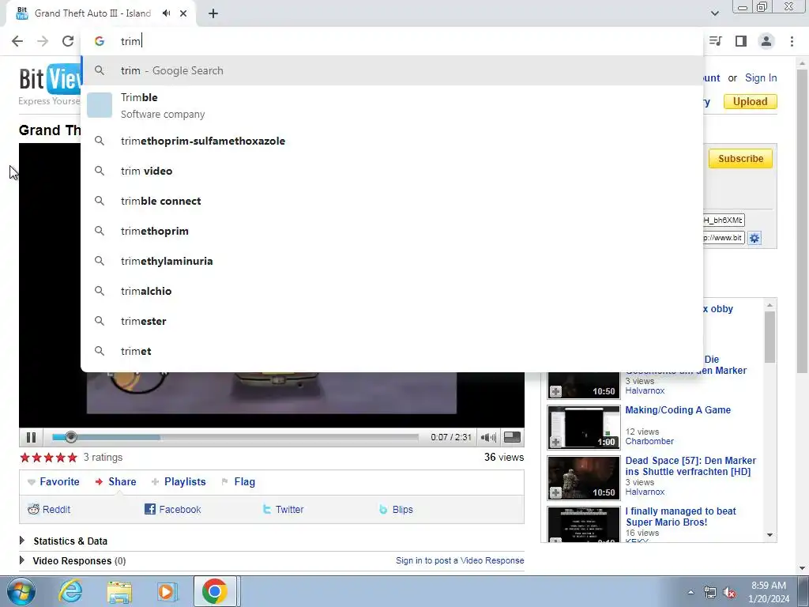Open the 'Making/Coding A Game' thumbnail
Image resolution: width=809 pixels, height=607 pixels.
[584, 428]
